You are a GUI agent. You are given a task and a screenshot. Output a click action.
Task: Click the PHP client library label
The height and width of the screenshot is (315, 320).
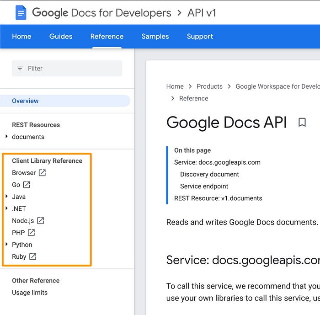pyautogui.click(x=18, y=233)
